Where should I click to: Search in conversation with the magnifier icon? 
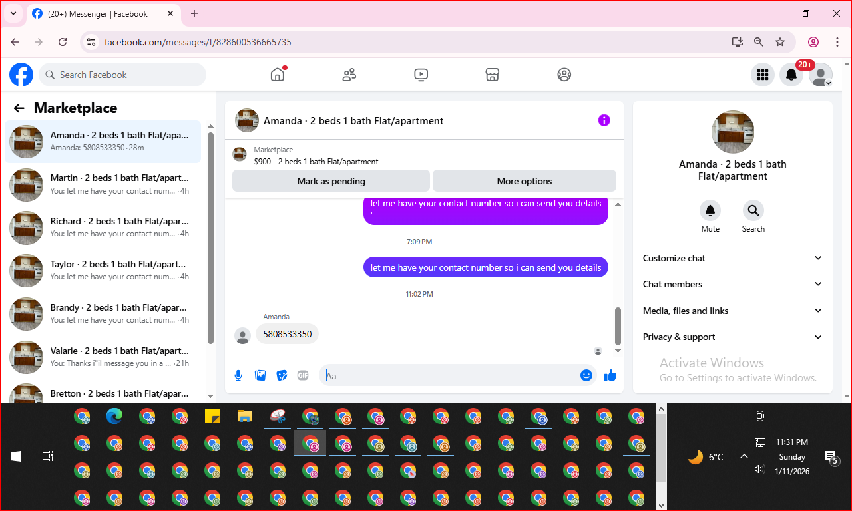753,210
